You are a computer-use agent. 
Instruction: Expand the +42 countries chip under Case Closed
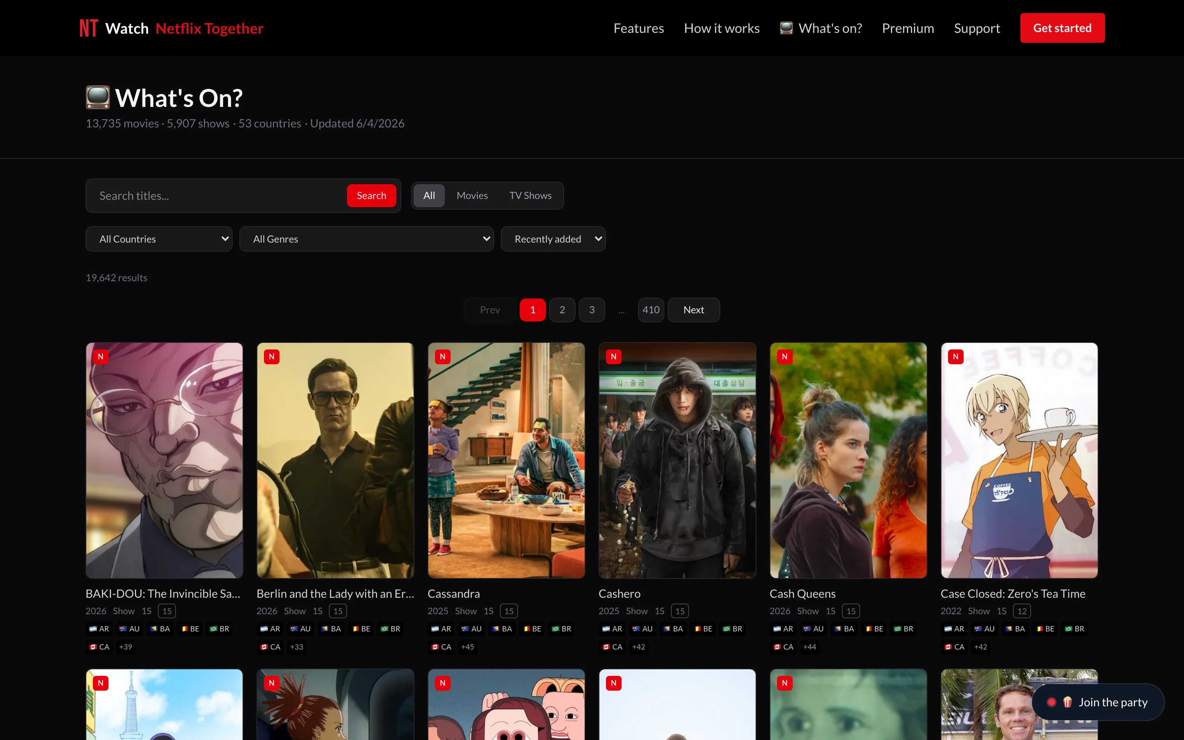[x=980, y=647]
